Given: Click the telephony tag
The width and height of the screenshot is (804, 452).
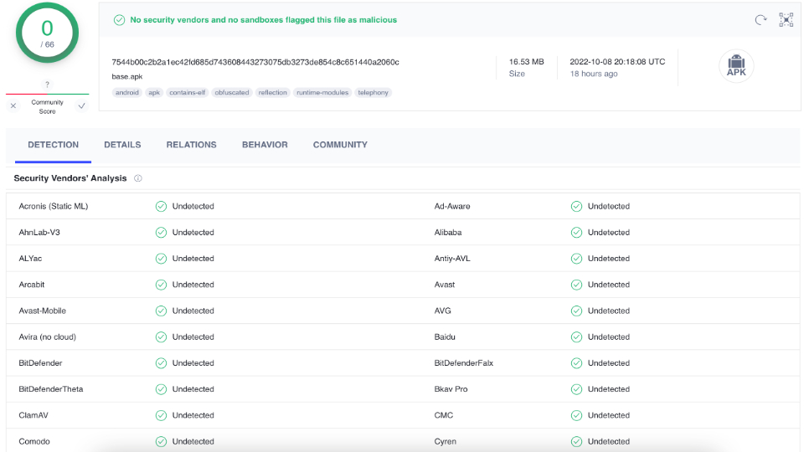Looking at the screenshot, I should 373,93.
